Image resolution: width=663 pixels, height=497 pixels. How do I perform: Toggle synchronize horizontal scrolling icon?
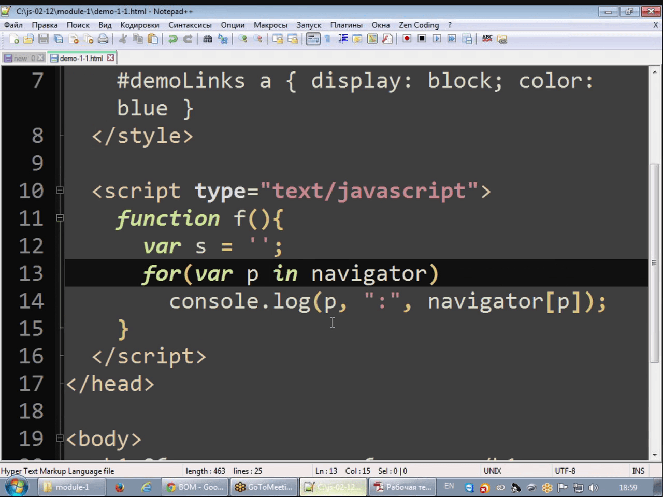click(x=293, y=39)
